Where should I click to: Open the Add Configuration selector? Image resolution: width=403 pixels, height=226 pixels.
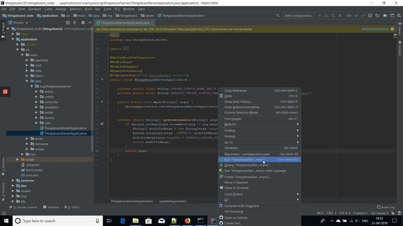(x=298, y=16)
